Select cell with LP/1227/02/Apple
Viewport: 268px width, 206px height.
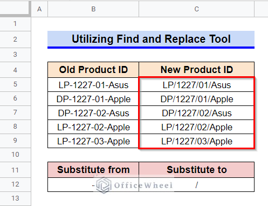pos(196,127)
